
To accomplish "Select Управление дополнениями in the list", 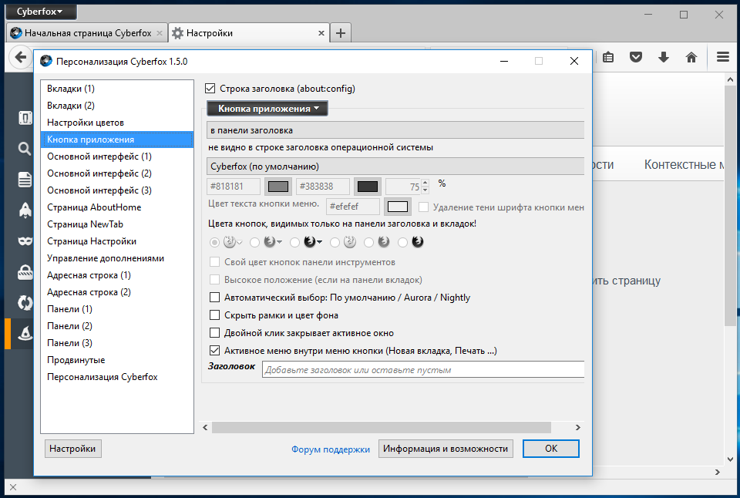I will 117,258.
